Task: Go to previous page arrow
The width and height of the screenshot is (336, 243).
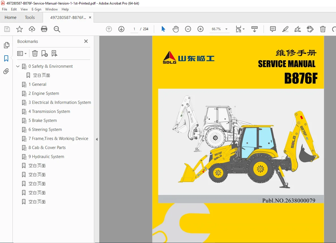Action: 109,29
